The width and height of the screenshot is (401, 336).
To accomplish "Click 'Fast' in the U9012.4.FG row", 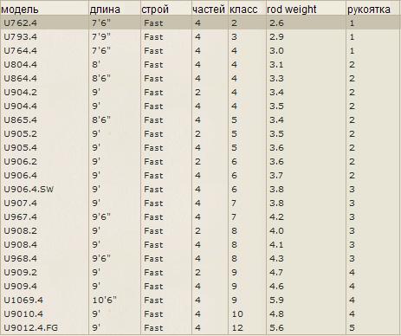I will click(x=153, y=327).
